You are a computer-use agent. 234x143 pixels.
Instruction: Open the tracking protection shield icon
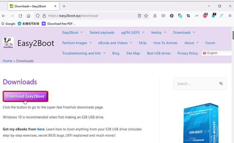[38, 16]
